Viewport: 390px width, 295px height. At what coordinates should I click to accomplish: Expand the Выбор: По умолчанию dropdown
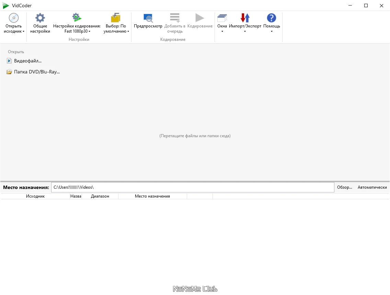coord(128,32)
